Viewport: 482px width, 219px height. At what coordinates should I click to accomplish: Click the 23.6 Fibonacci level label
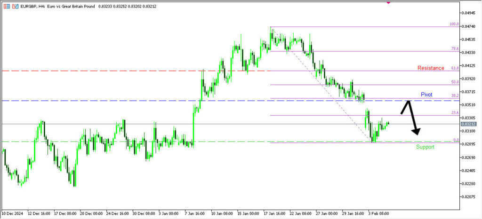(455, 113)
